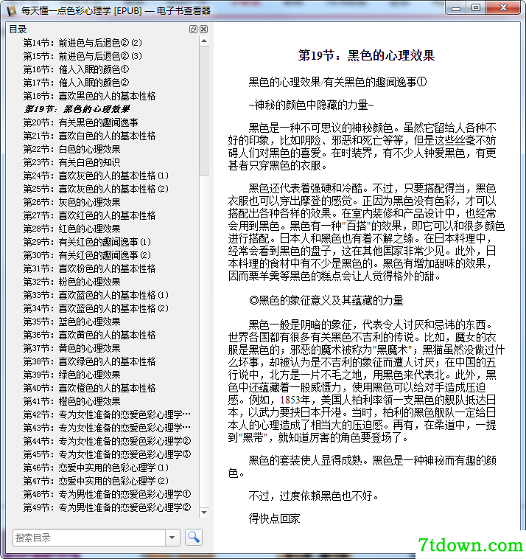Jump to 第32节：粉色的心理效果
Image resolution: width=526 pixels, height=559 pixels.
(x=72, y=282)
